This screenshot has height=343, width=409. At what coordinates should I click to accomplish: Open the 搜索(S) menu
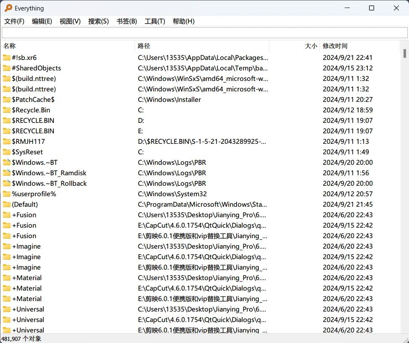pos(98,21)
